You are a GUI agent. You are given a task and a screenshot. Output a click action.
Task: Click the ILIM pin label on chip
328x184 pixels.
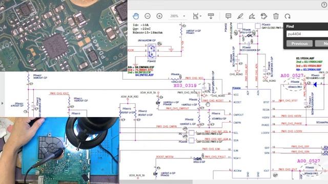(236, 150)
